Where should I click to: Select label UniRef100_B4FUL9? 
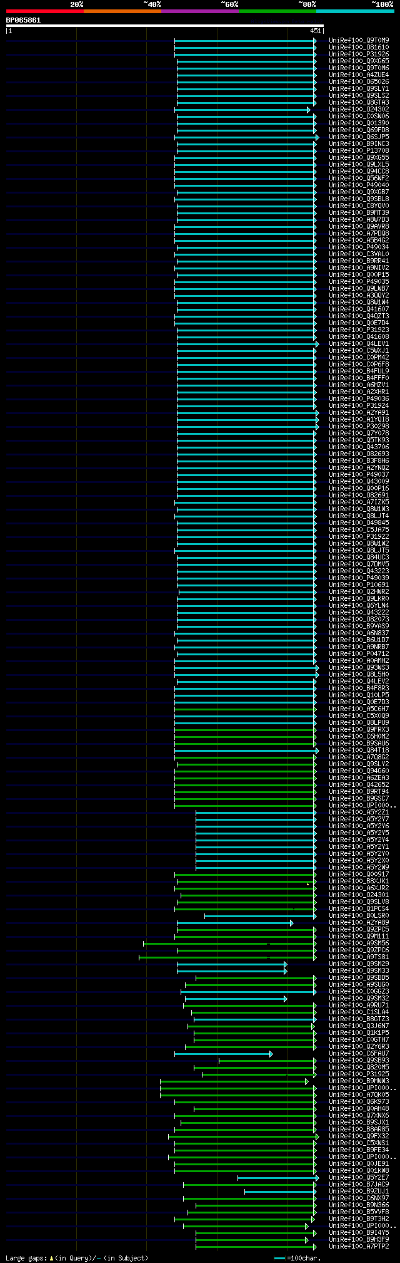[x=359, y=372]
